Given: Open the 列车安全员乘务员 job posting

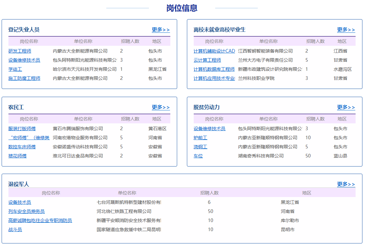Looking at the screenshot, I should pyautogui.click(x=27, y=211).
